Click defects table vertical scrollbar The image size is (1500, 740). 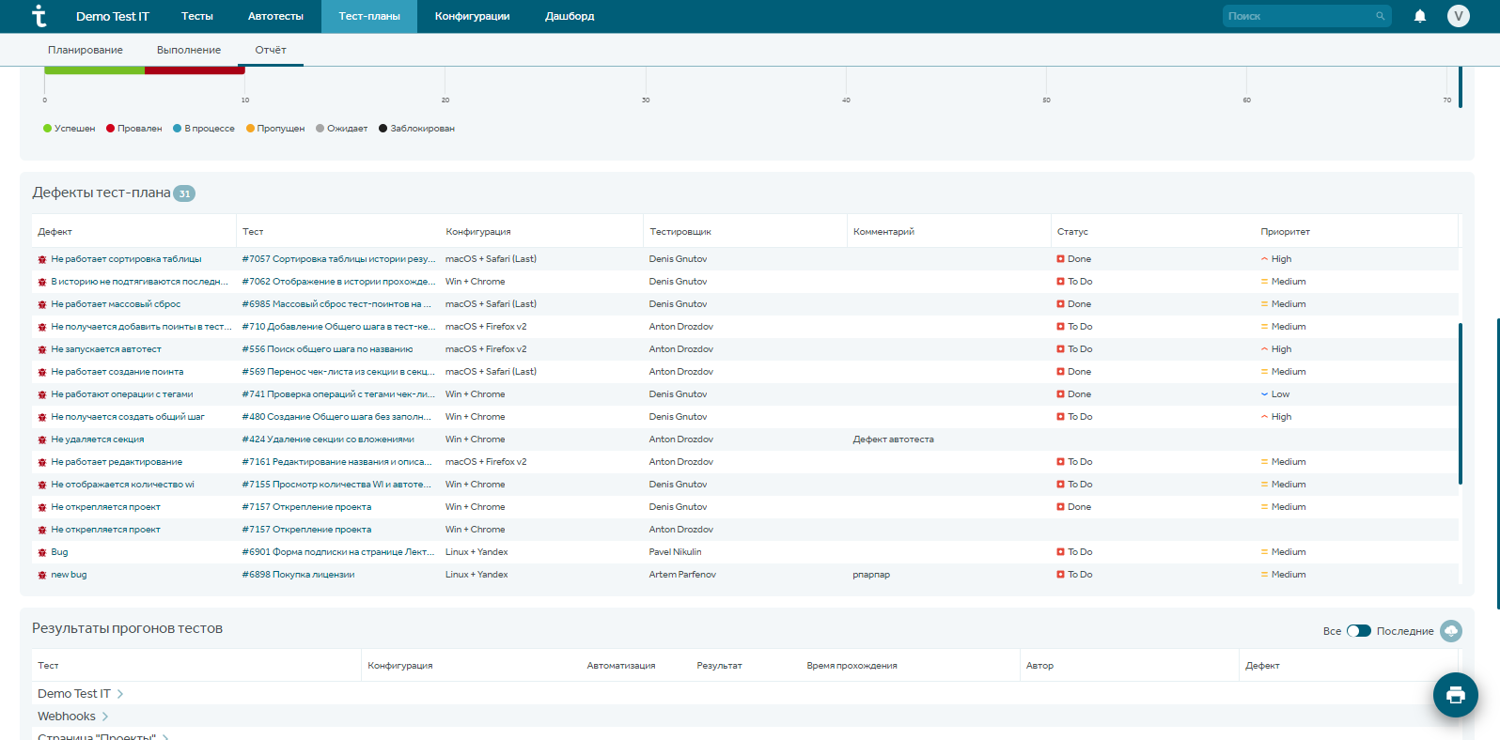pyautogui.click(x=1461, y=404)
